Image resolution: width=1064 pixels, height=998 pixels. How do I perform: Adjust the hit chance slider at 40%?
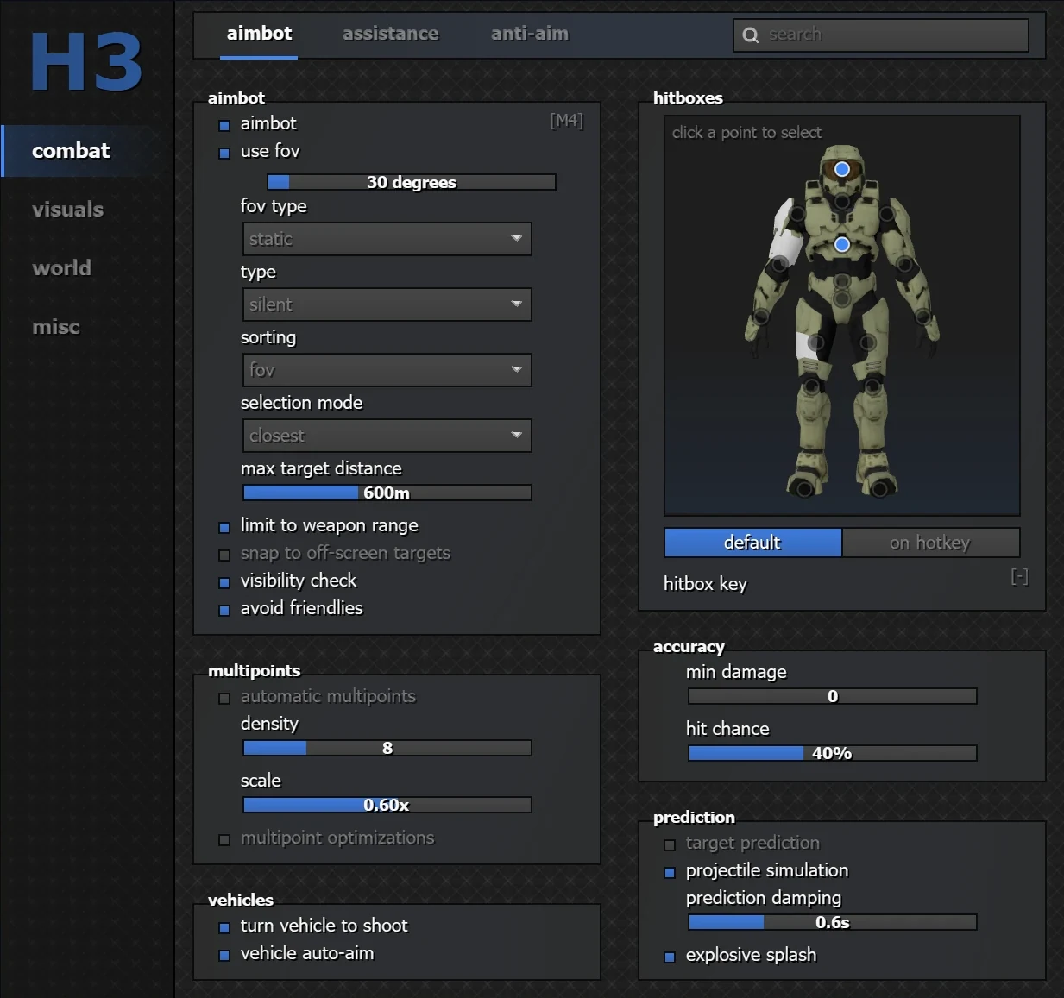click(833, 753)
